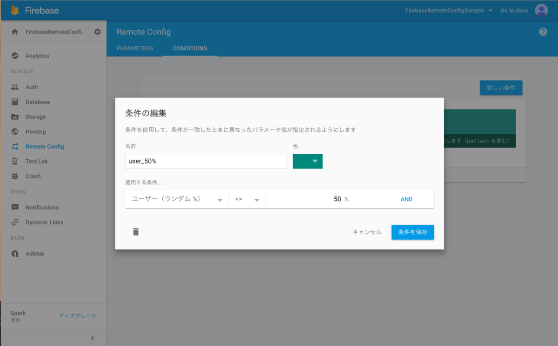Image resolution: width=558 pixels, height=346 pixels.
Task: Open the user account avatar
Action: pyautogui.click(x=541, y=10)
